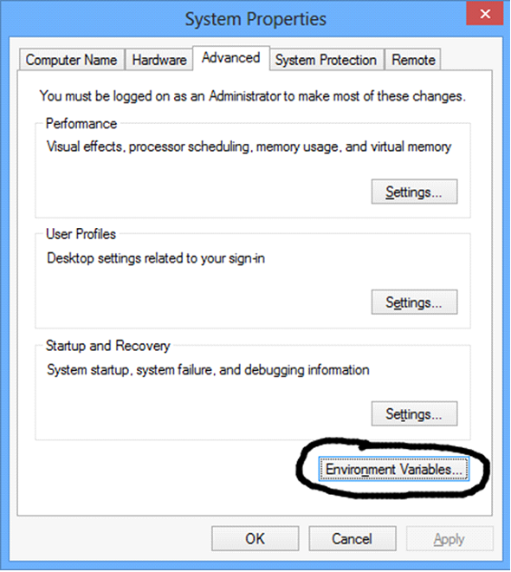Switch to the Computer Name tab
Viewport: 511px width, 572px height.
point(71,60)
